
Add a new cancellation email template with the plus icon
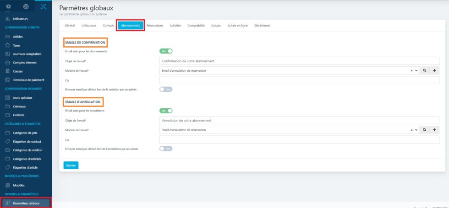coord(434,130)
